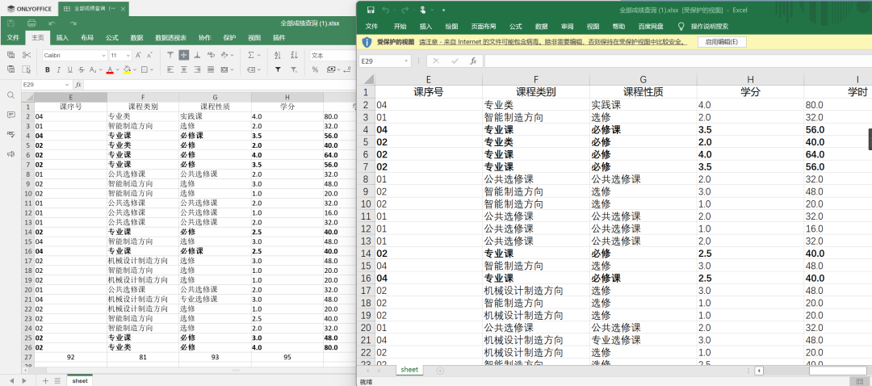
Task: Click align left icon in ONLYOFFICE
Action: click(x=170, y=69)
